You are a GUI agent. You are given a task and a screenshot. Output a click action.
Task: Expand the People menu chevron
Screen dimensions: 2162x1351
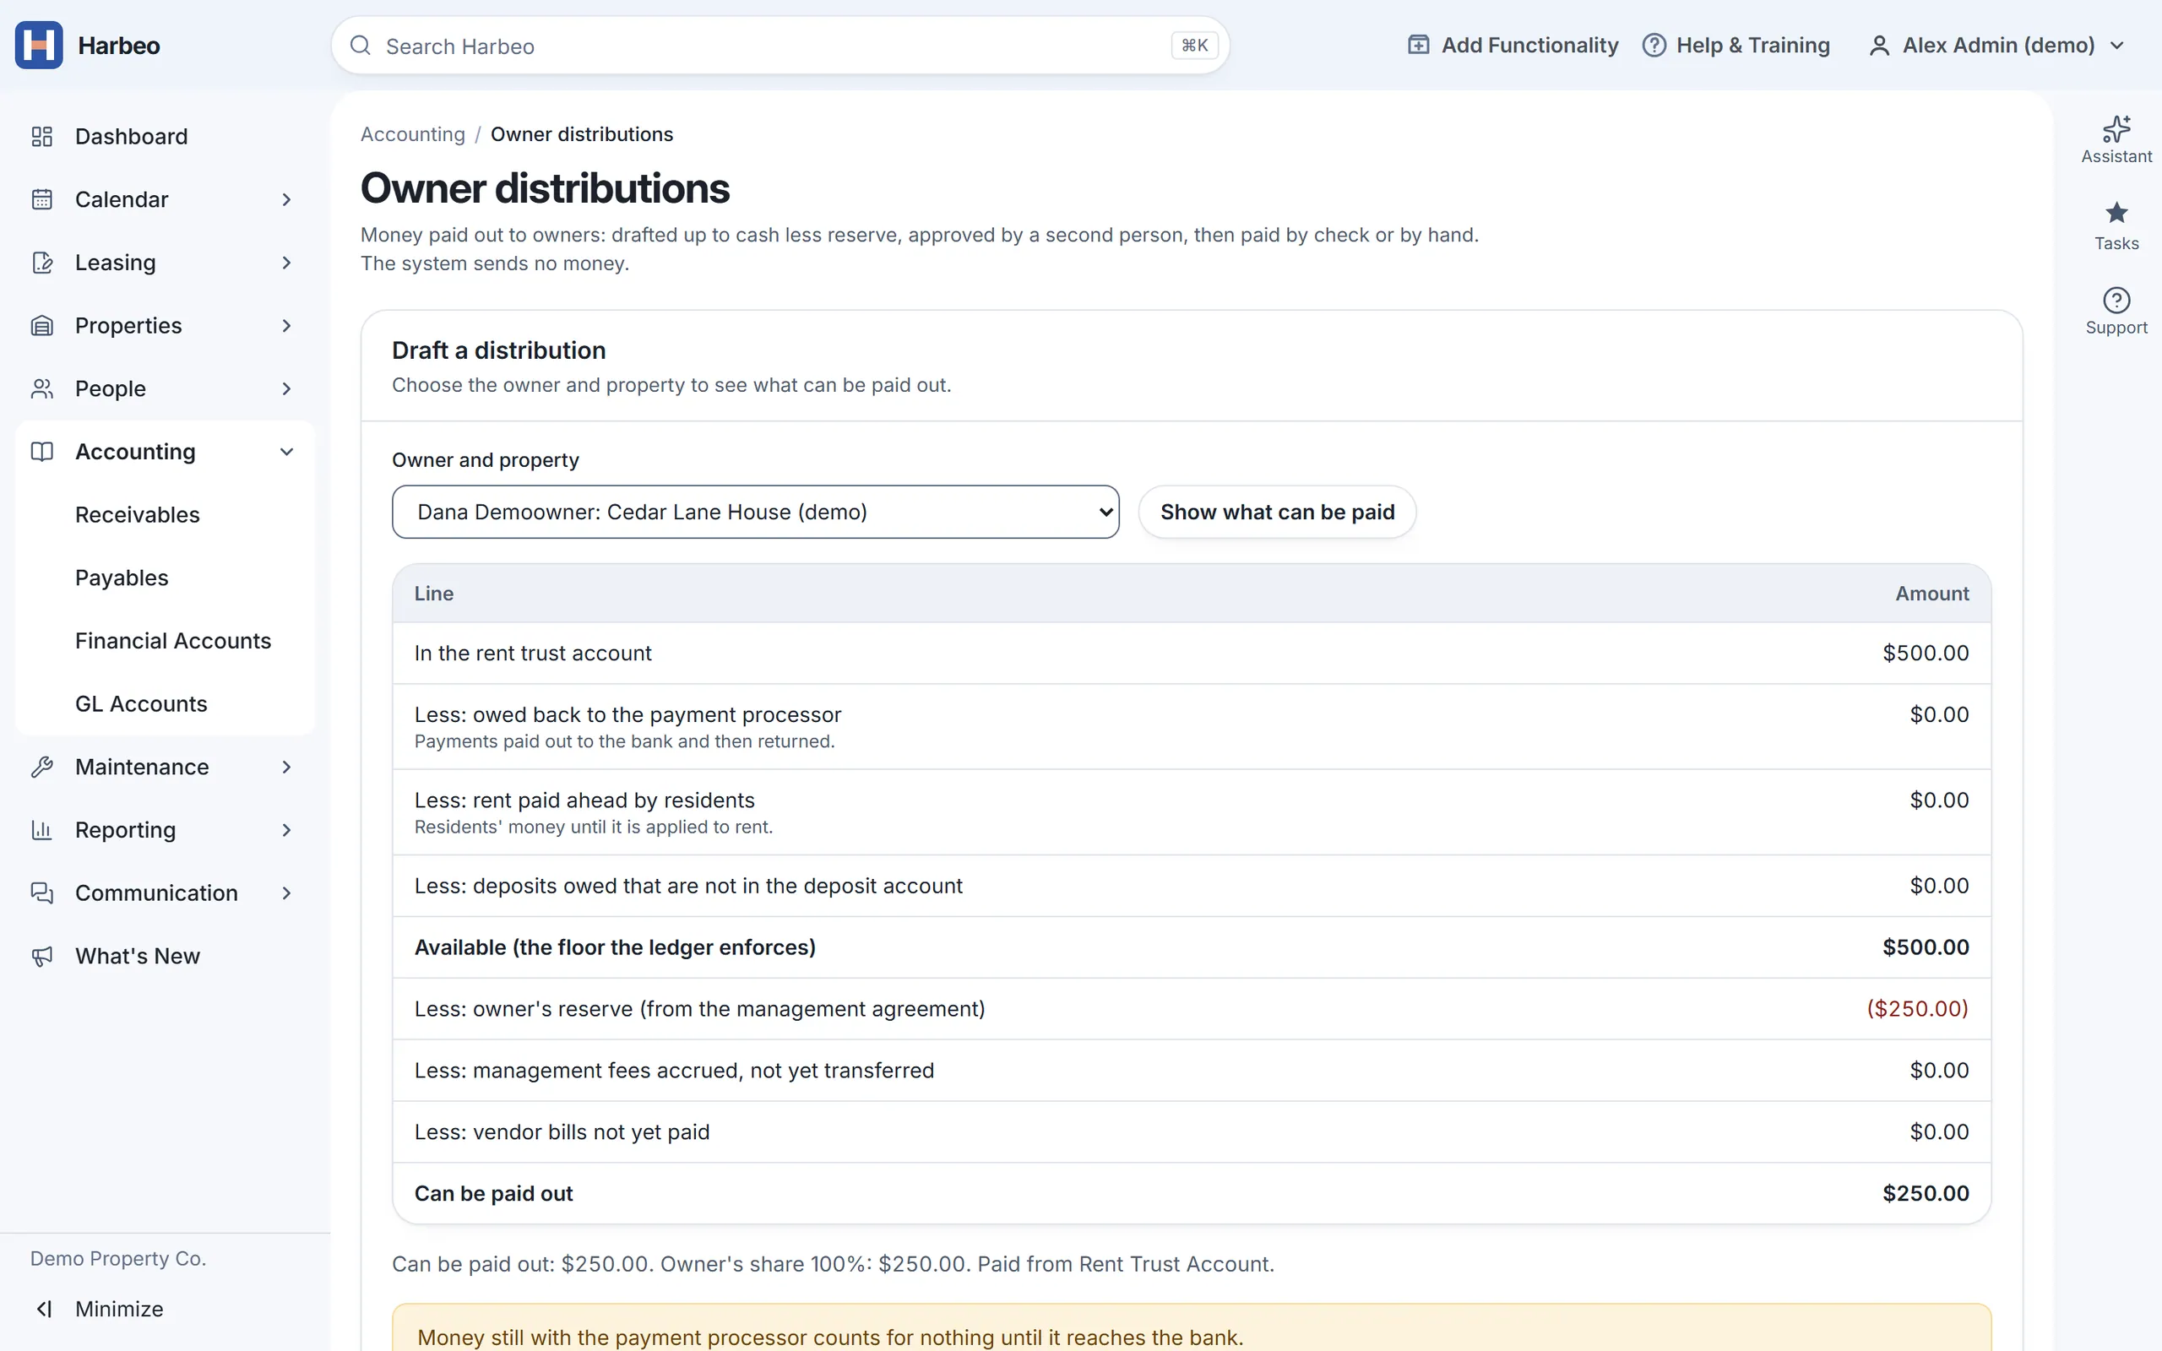287,388
